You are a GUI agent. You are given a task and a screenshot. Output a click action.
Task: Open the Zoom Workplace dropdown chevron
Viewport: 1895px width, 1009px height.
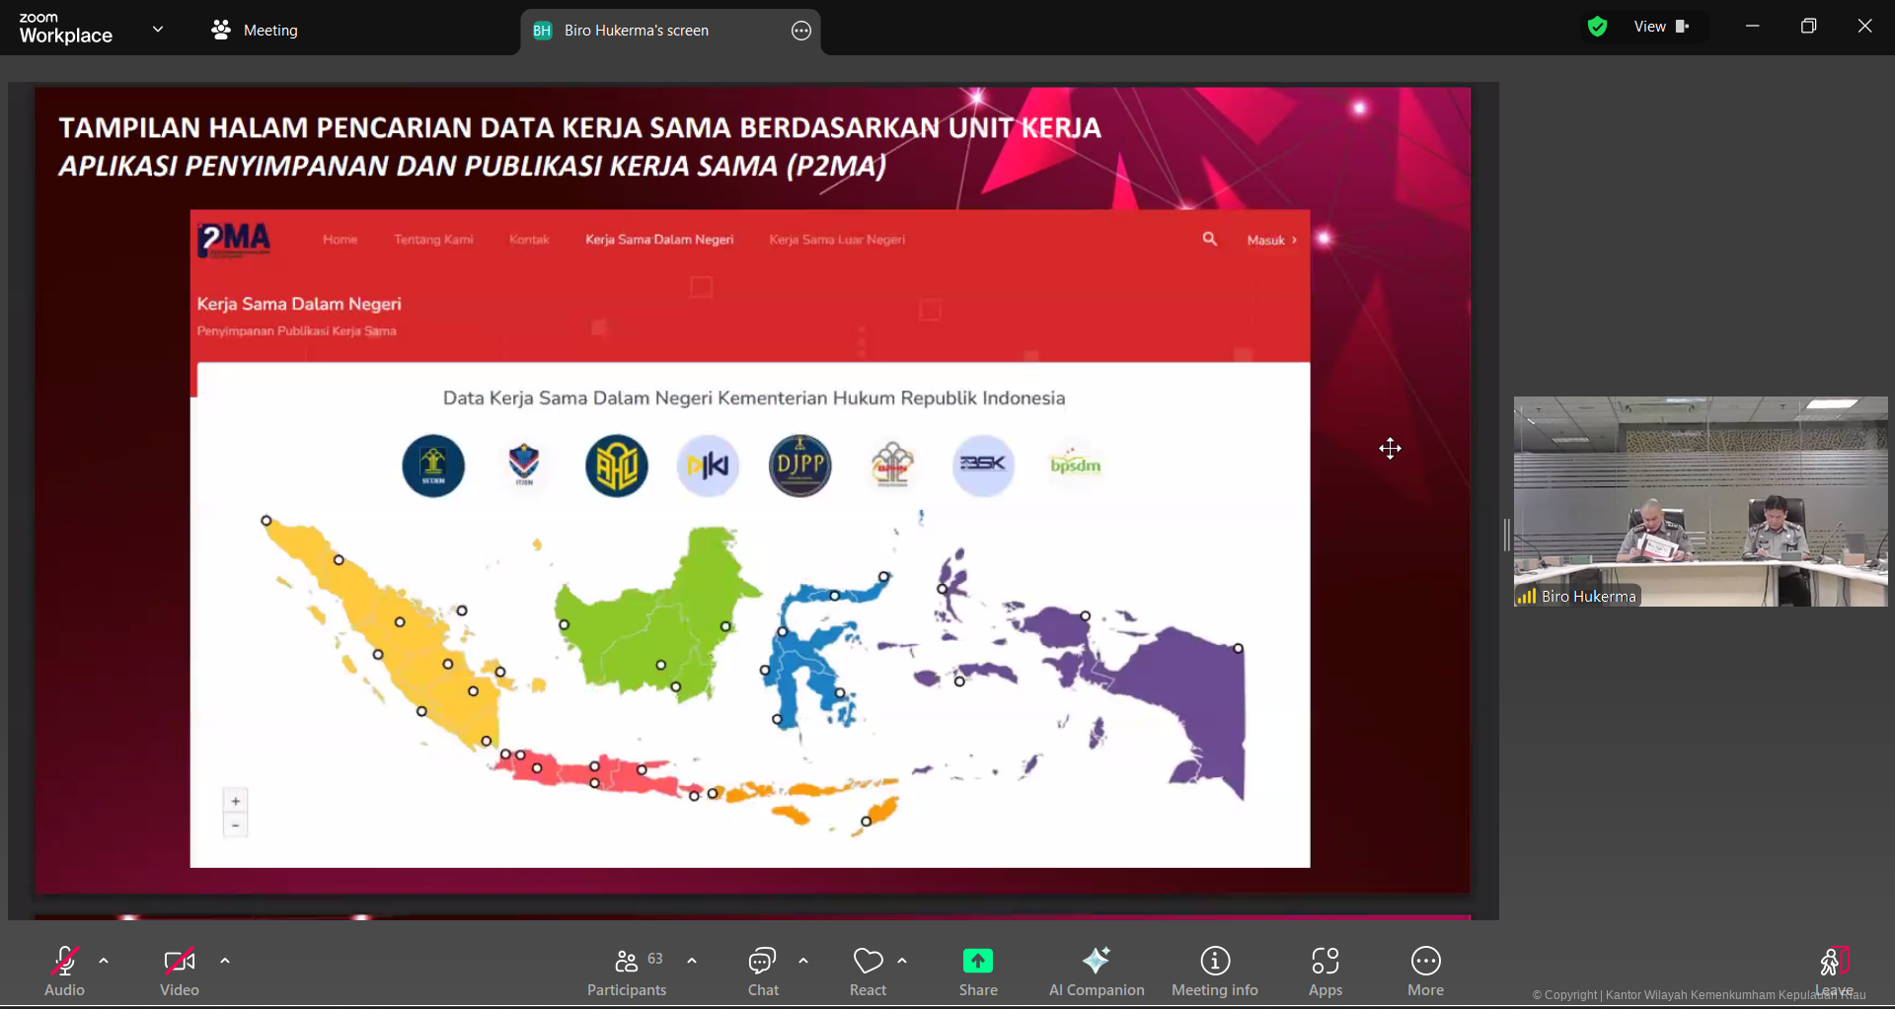tap(158, 30)
